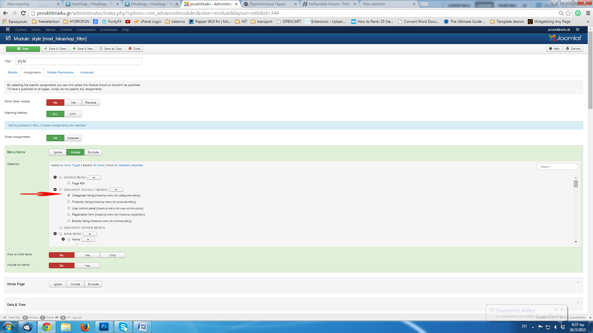The image size is (593, 333).
Task: Check the Products listing checkbox
Action: click(69, 202)
